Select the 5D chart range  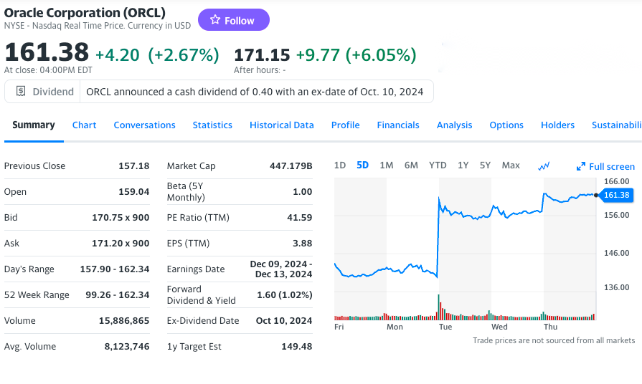point(362,165)
